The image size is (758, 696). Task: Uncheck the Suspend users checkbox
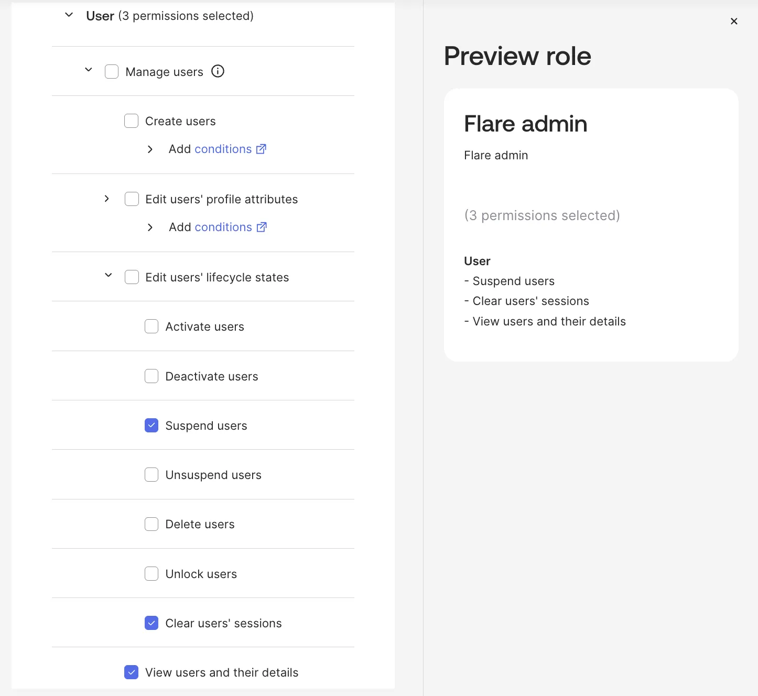pos(151,425)
